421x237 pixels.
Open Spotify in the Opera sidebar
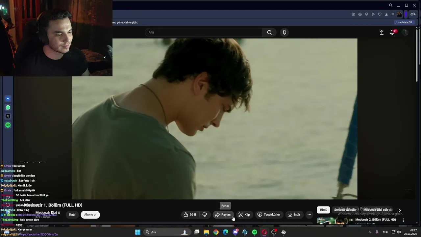(8, 125)
